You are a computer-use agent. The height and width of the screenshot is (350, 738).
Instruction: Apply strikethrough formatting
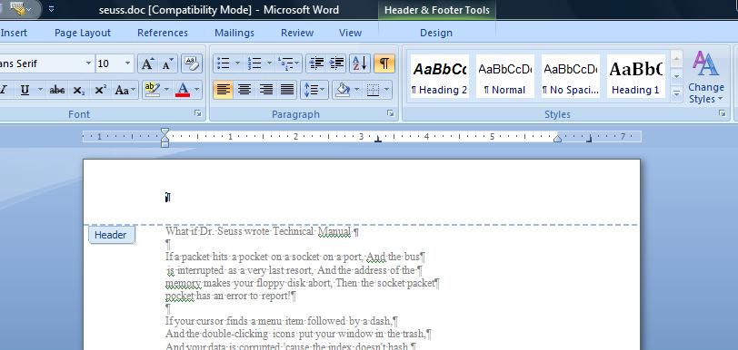point(57,90)
